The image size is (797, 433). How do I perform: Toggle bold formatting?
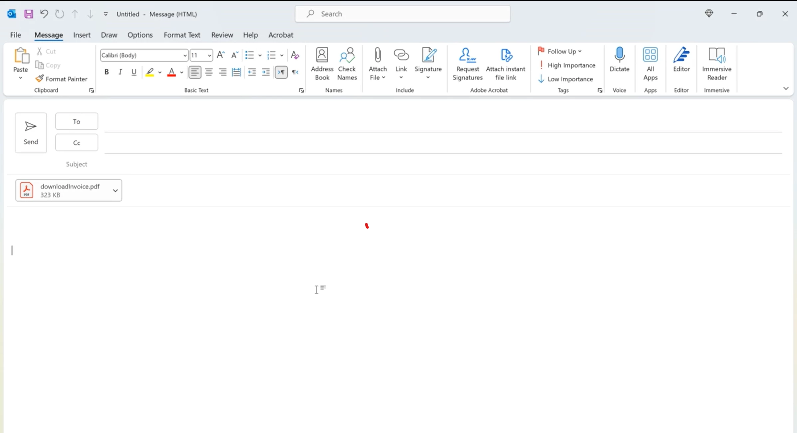click(x=107, y=72)
